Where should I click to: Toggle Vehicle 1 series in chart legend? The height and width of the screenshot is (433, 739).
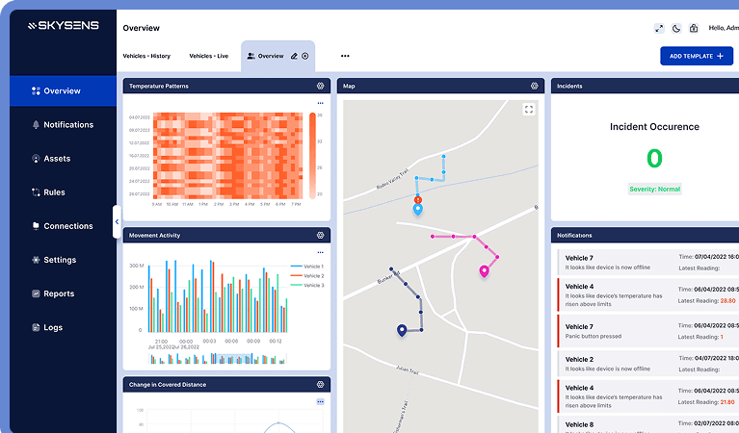[307, 266]
